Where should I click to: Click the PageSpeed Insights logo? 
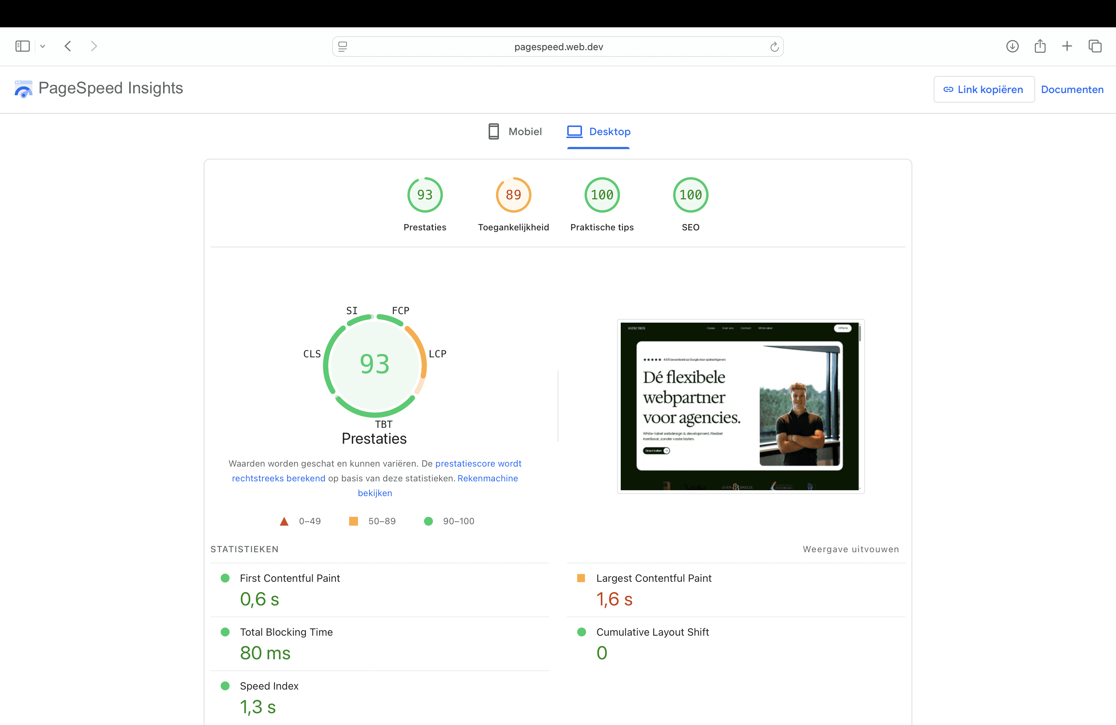(x=24, y=89)
